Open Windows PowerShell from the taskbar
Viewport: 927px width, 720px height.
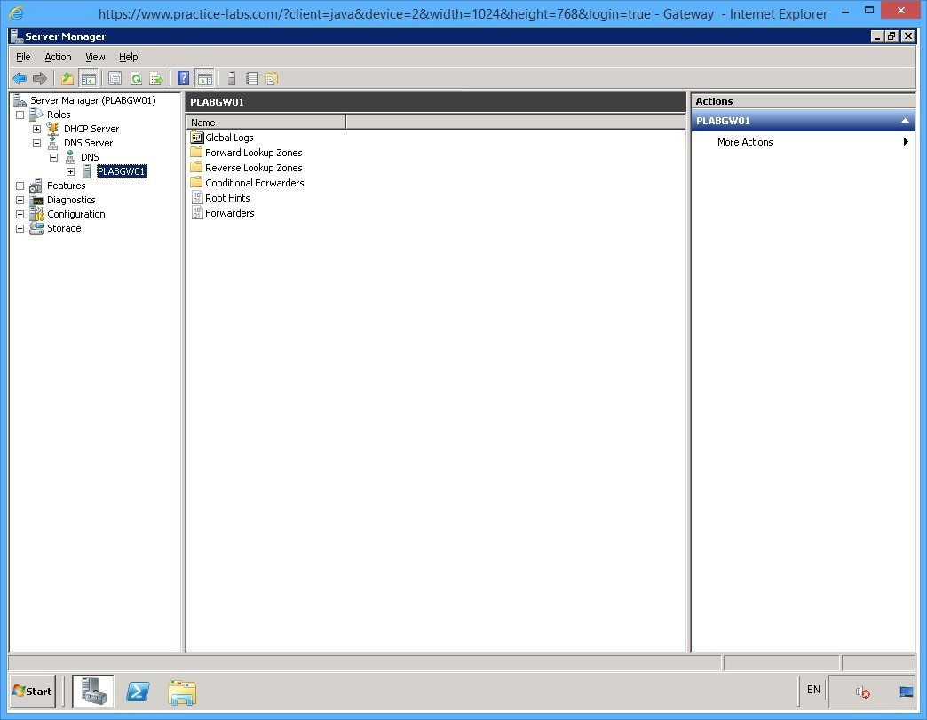138,692
